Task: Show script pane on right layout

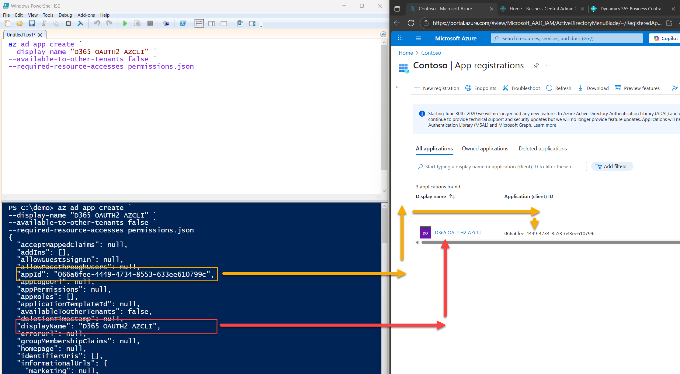Action: [211, 23]
